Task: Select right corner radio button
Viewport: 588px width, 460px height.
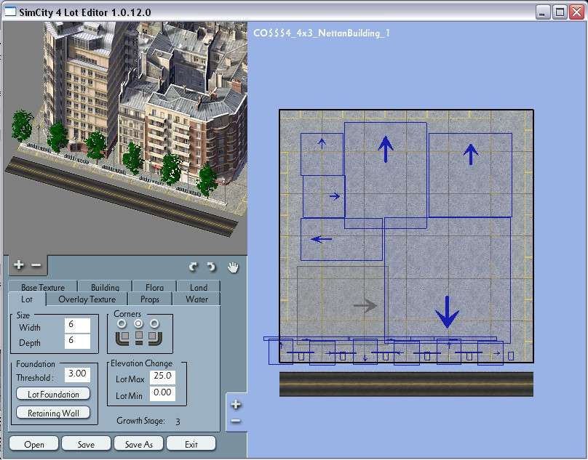Action: click(x=154, y=323)
